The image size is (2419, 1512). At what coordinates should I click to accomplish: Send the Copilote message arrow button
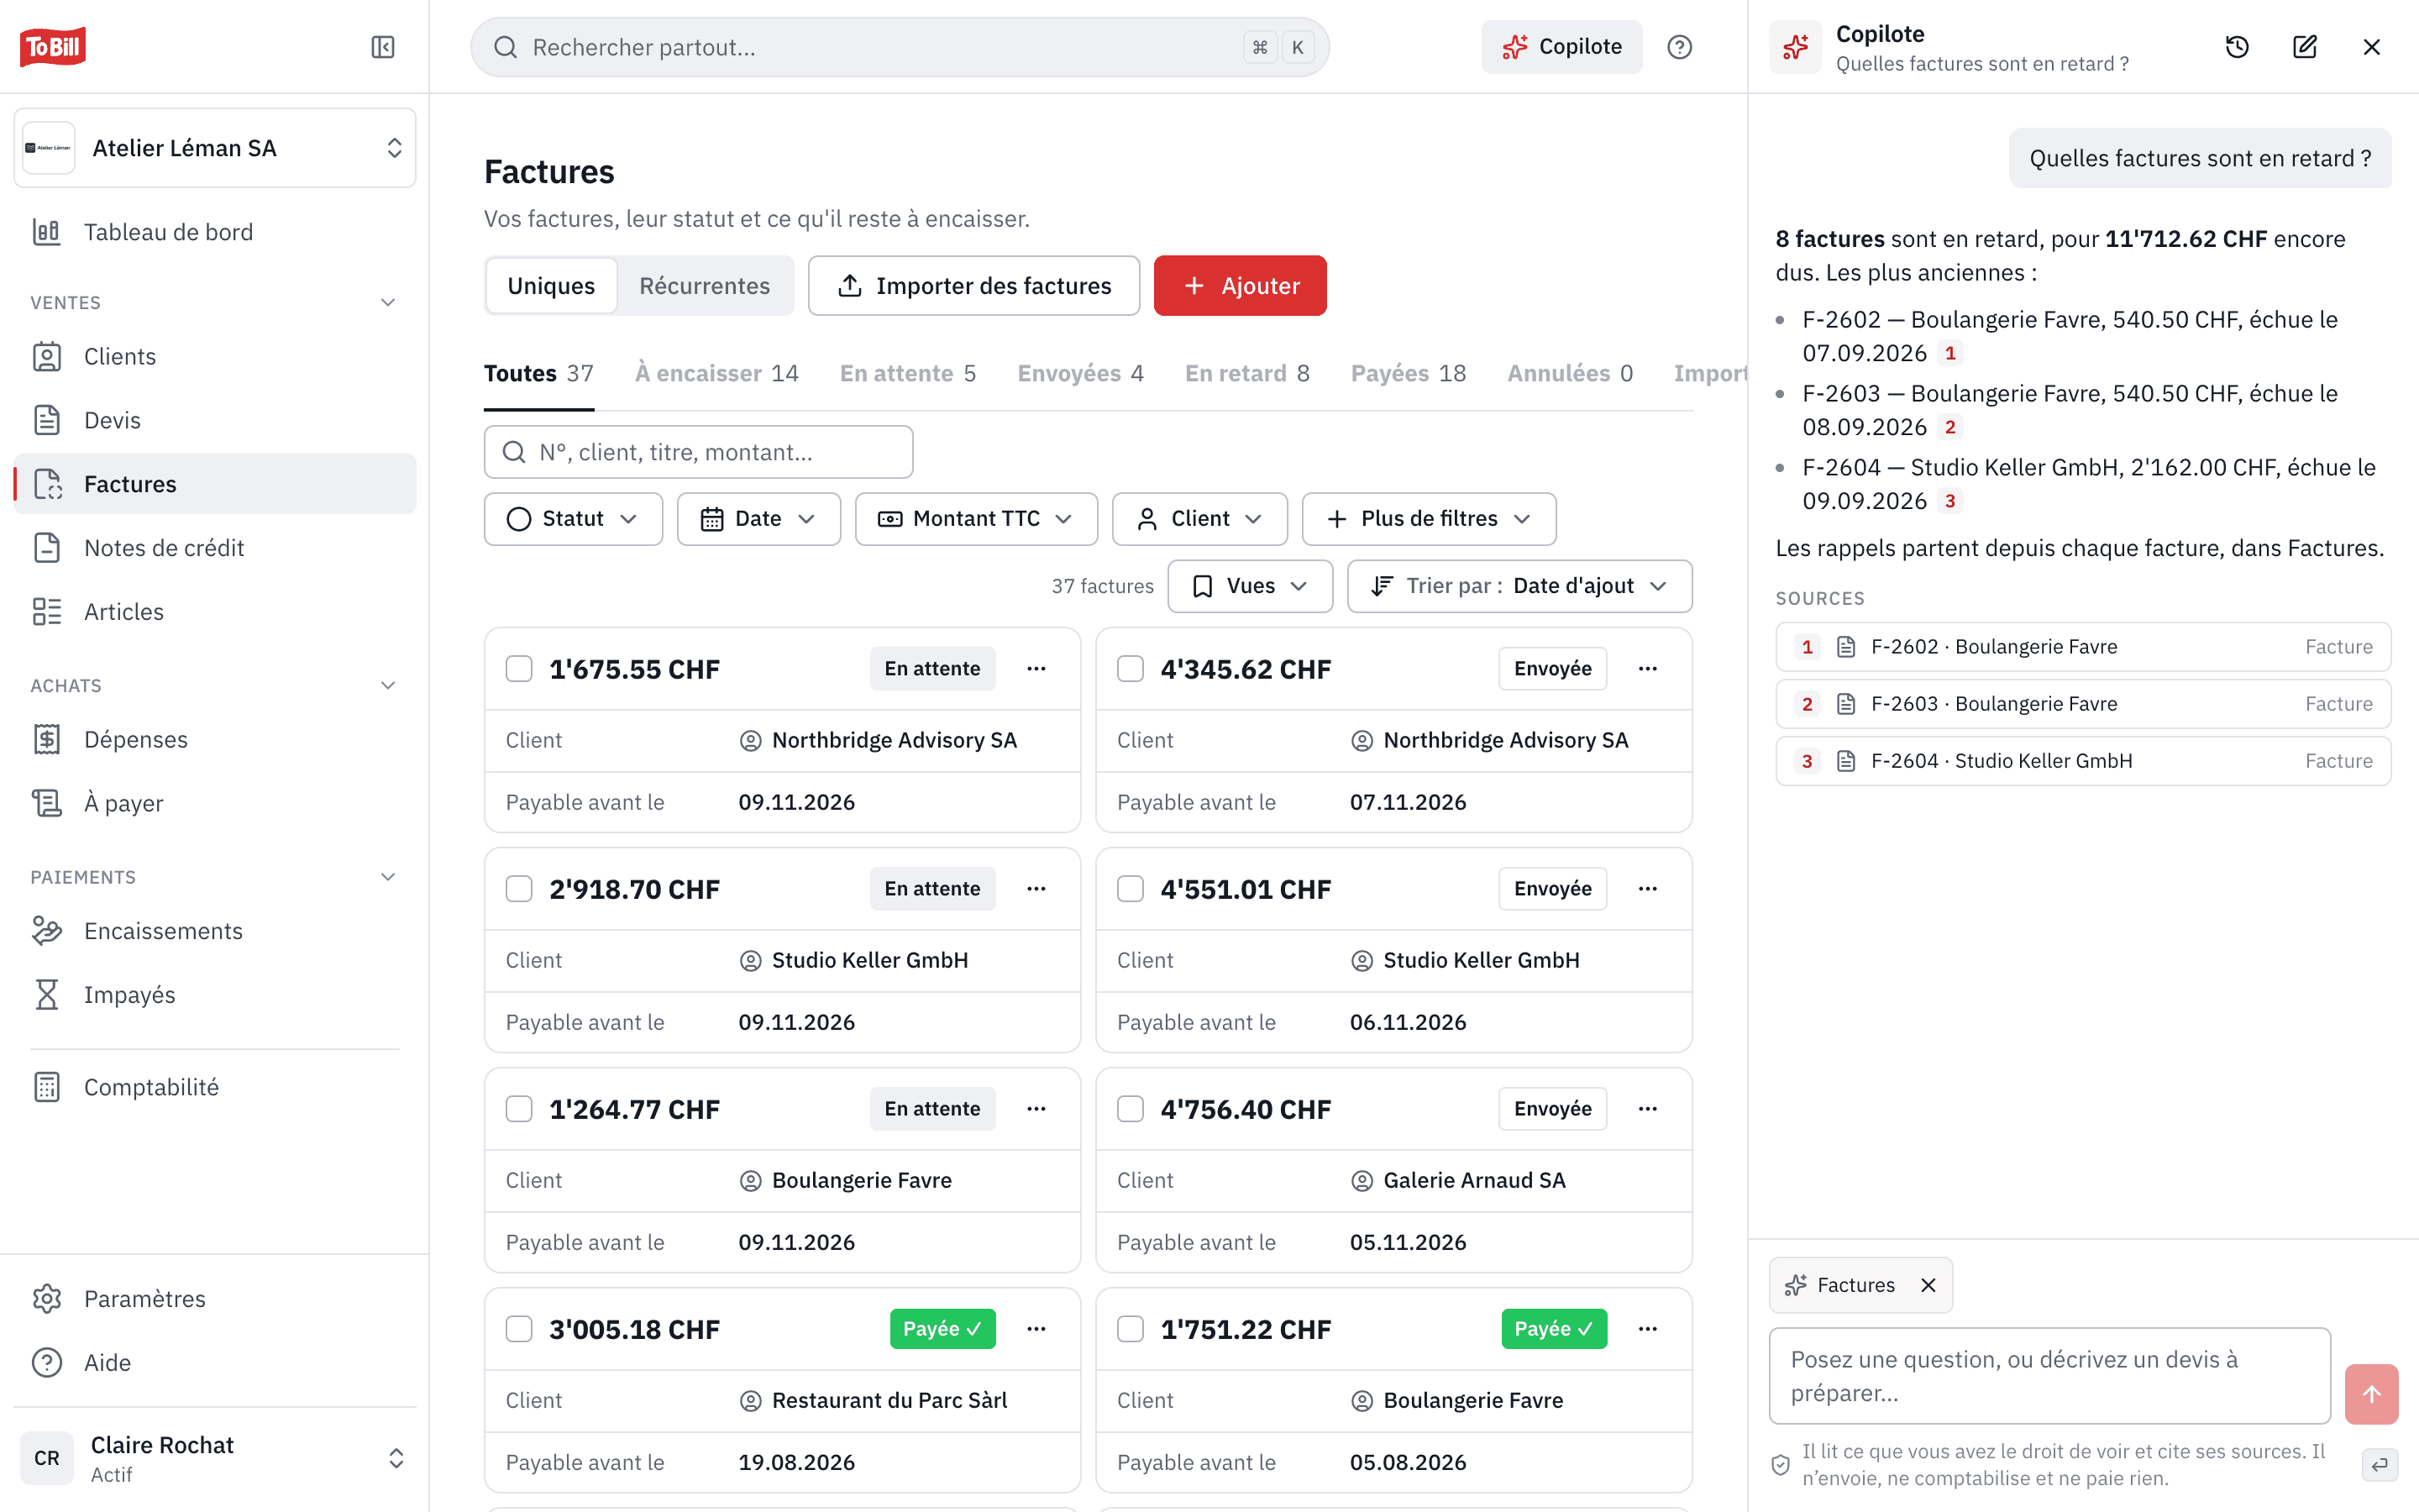coord(2371,1394)
